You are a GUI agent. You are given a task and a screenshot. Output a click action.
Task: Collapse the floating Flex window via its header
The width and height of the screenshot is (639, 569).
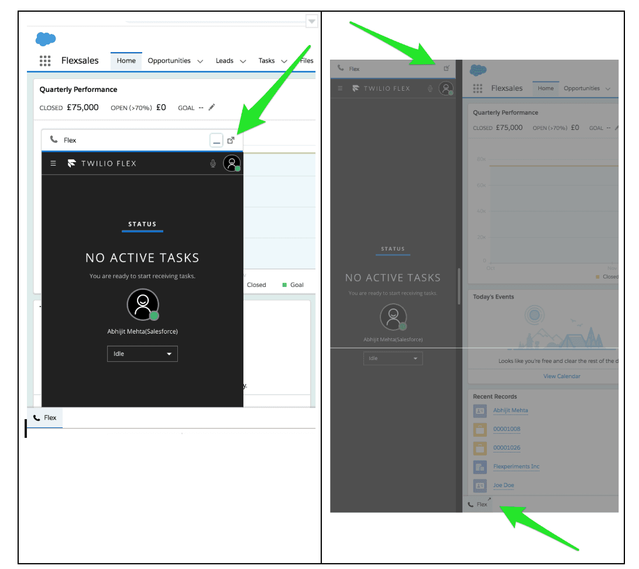70,140
